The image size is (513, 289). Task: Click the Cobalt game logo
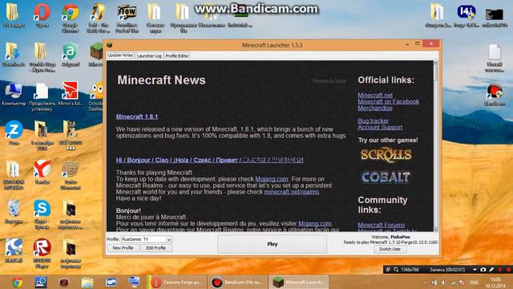click(x=386, y=177)
